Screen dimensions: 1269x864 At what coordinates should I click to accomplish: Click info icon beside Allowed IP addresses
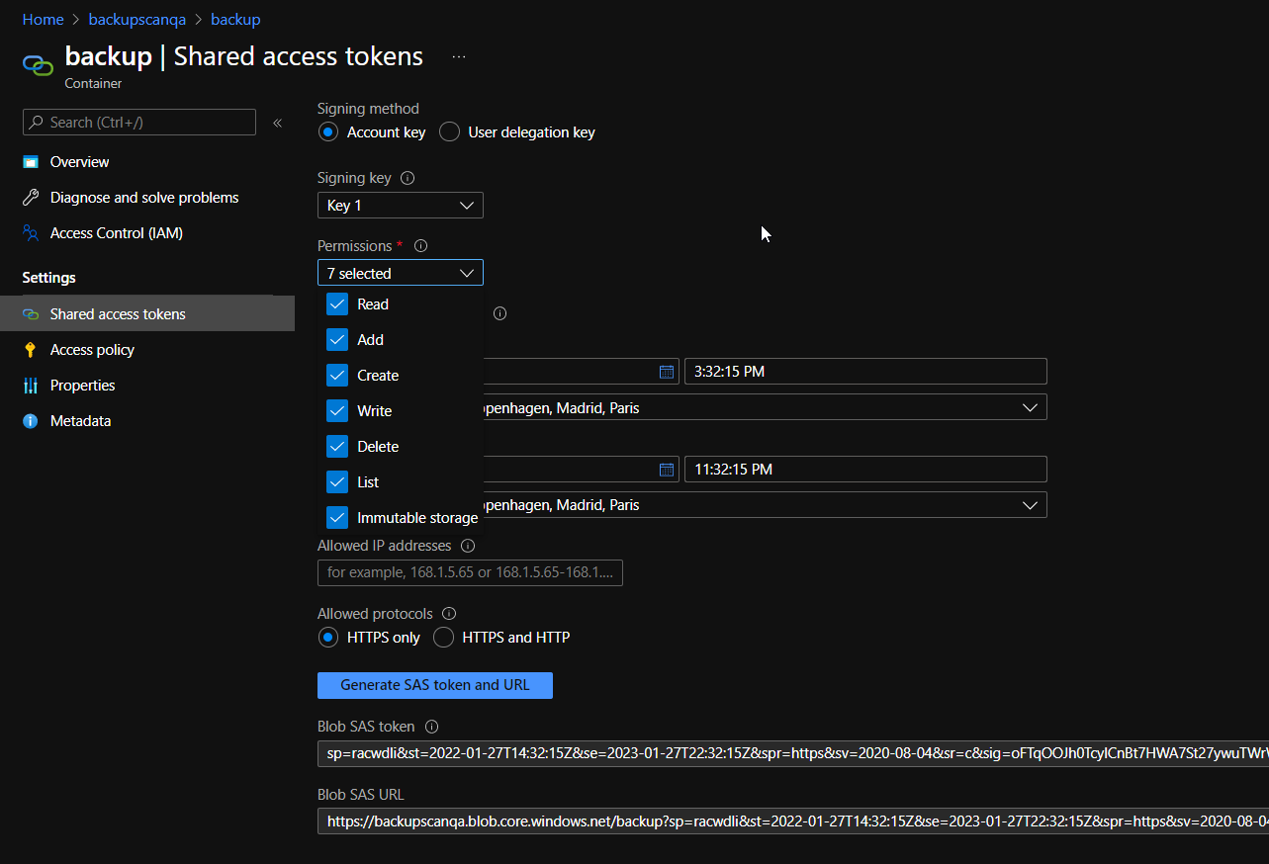pyautogui.click(x=468, y=546)
